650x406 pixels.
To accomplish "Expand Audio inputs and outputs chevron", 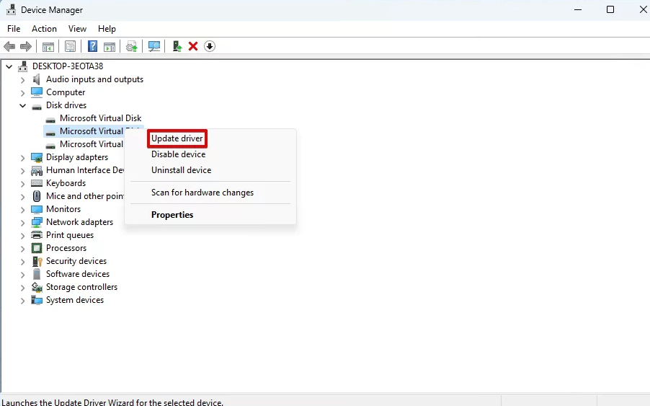I will (x=23, y=79).
